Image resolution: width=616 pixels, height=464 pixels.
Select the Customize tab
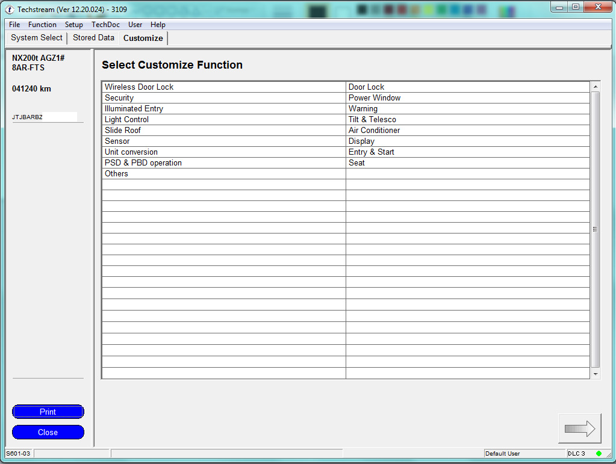point(143,38)
